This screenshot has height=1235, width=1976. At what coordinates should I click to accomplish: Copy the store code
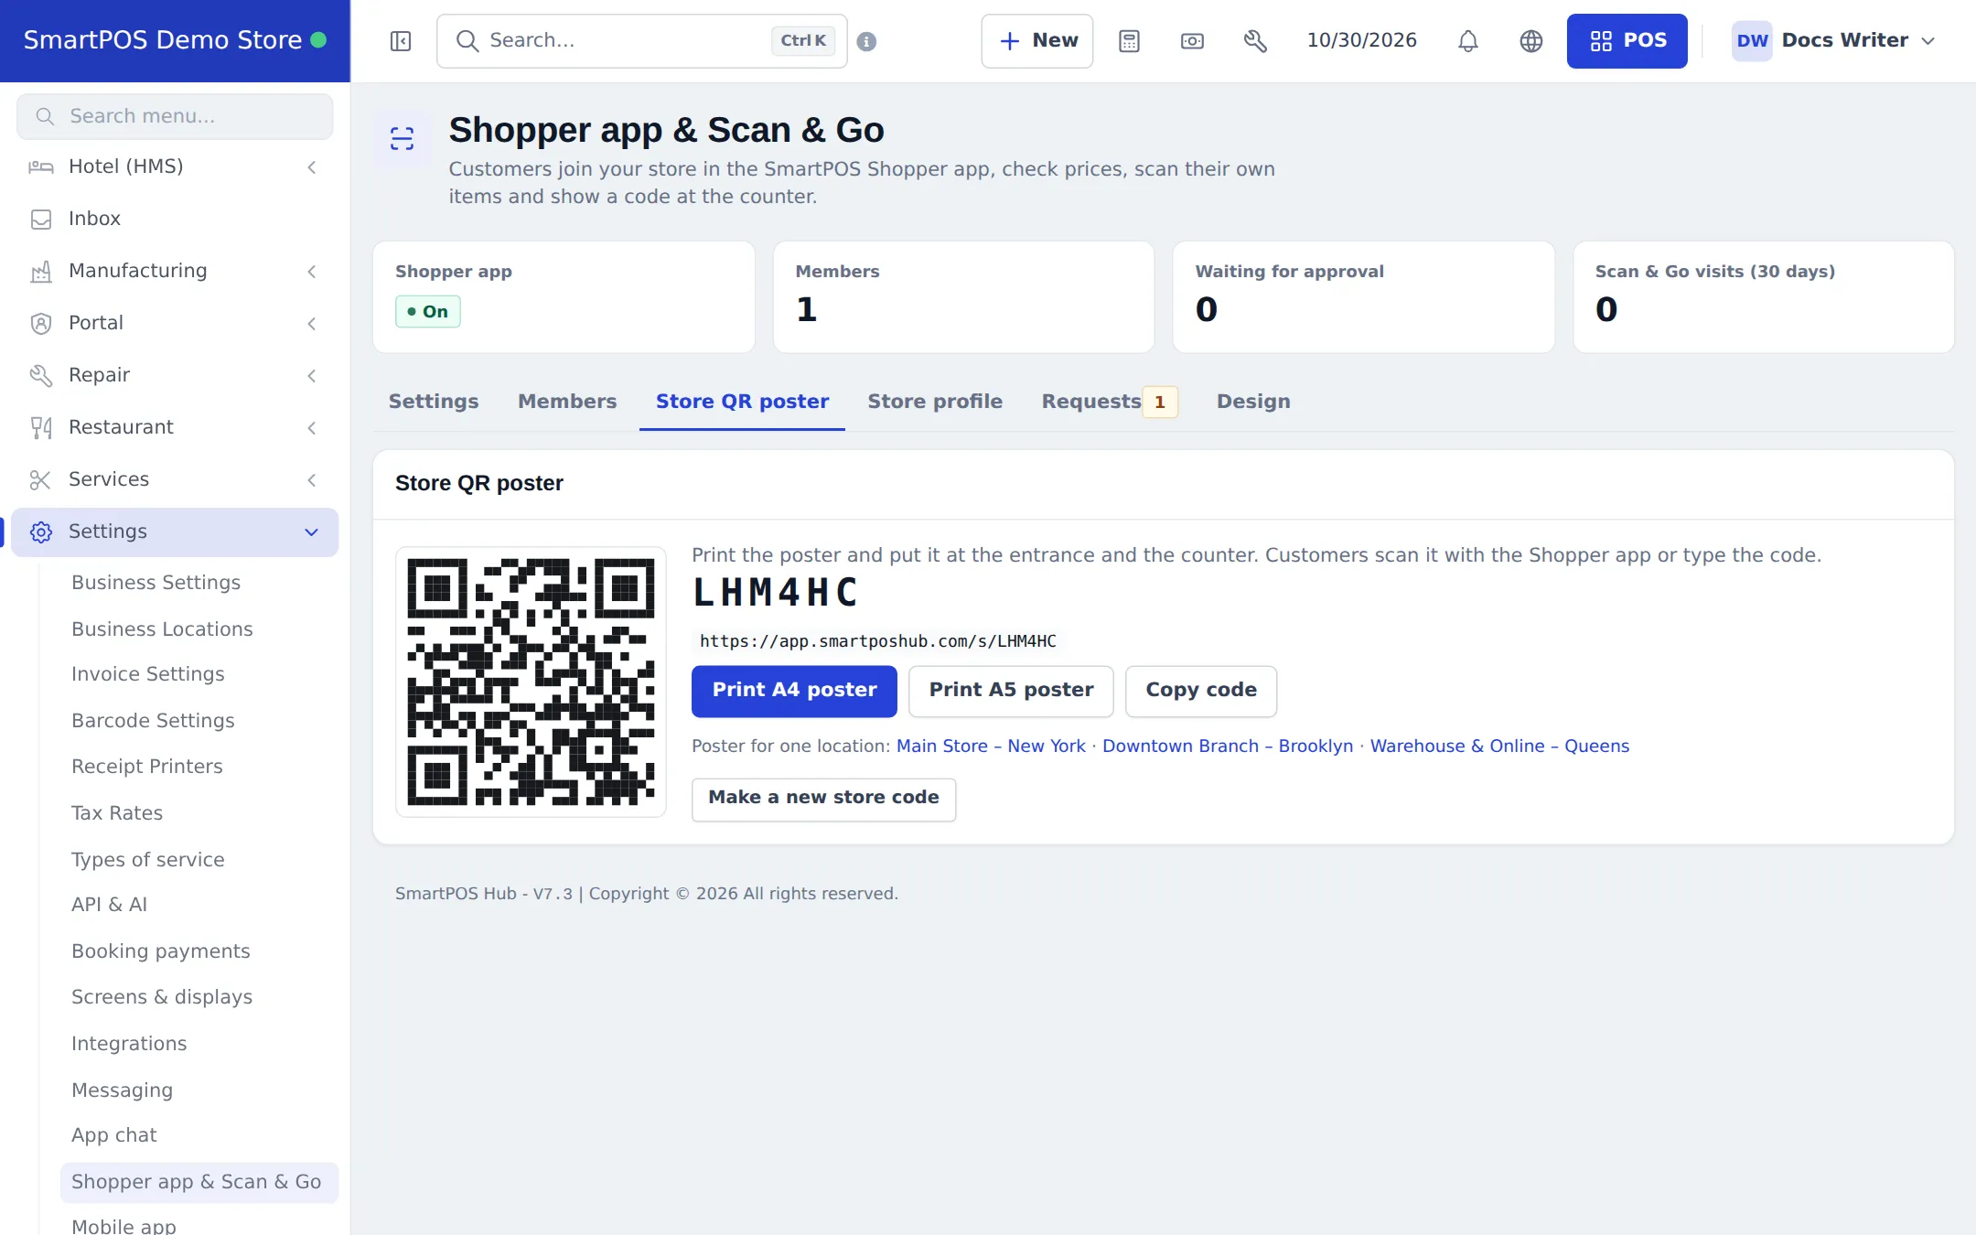pos(1201,691)
